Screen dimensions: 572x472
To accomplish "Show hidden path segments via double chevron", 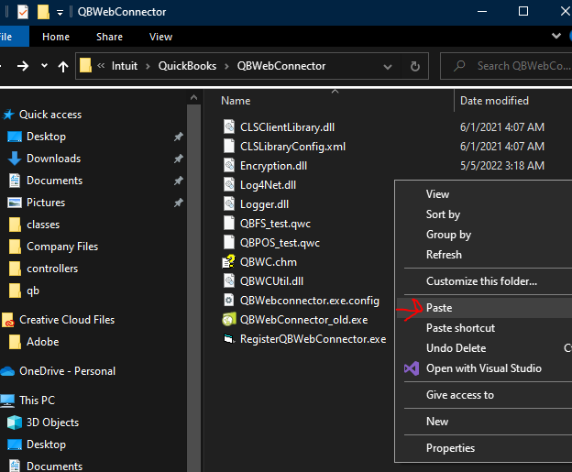I will 101,66.
